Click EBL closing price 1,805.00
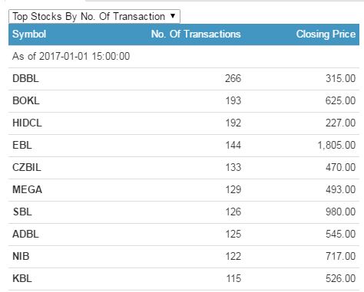Image resolution: width=364 pixels, height=292 pixels. click(x=336, y=146)
